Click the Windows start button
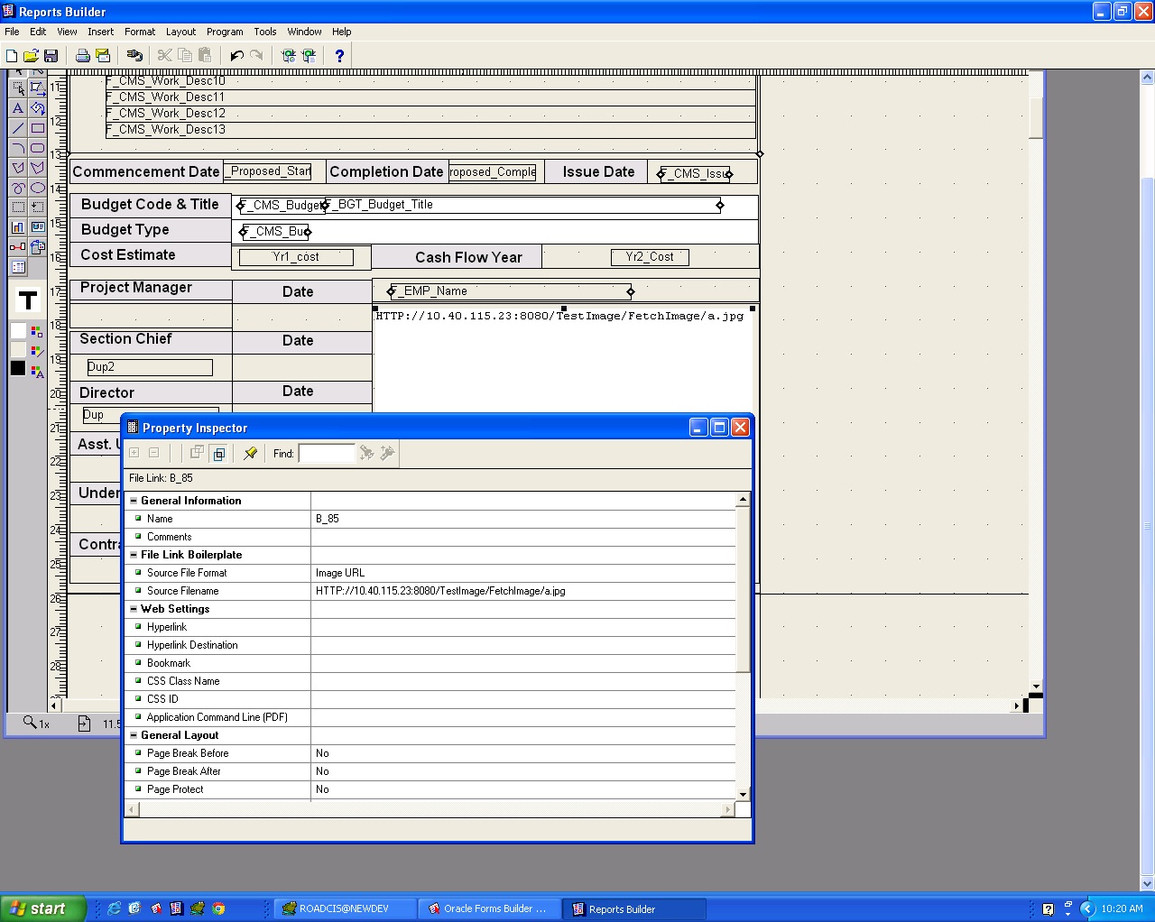 pyautogui.click(x=42, y=908)
